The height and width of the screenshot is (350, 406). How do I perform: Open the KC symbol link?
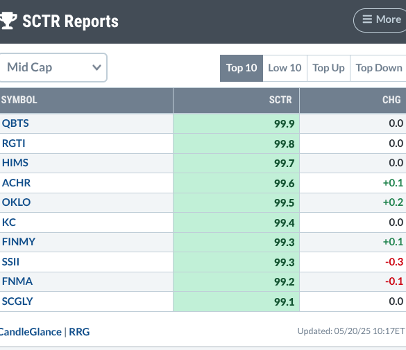coord(9,222)
